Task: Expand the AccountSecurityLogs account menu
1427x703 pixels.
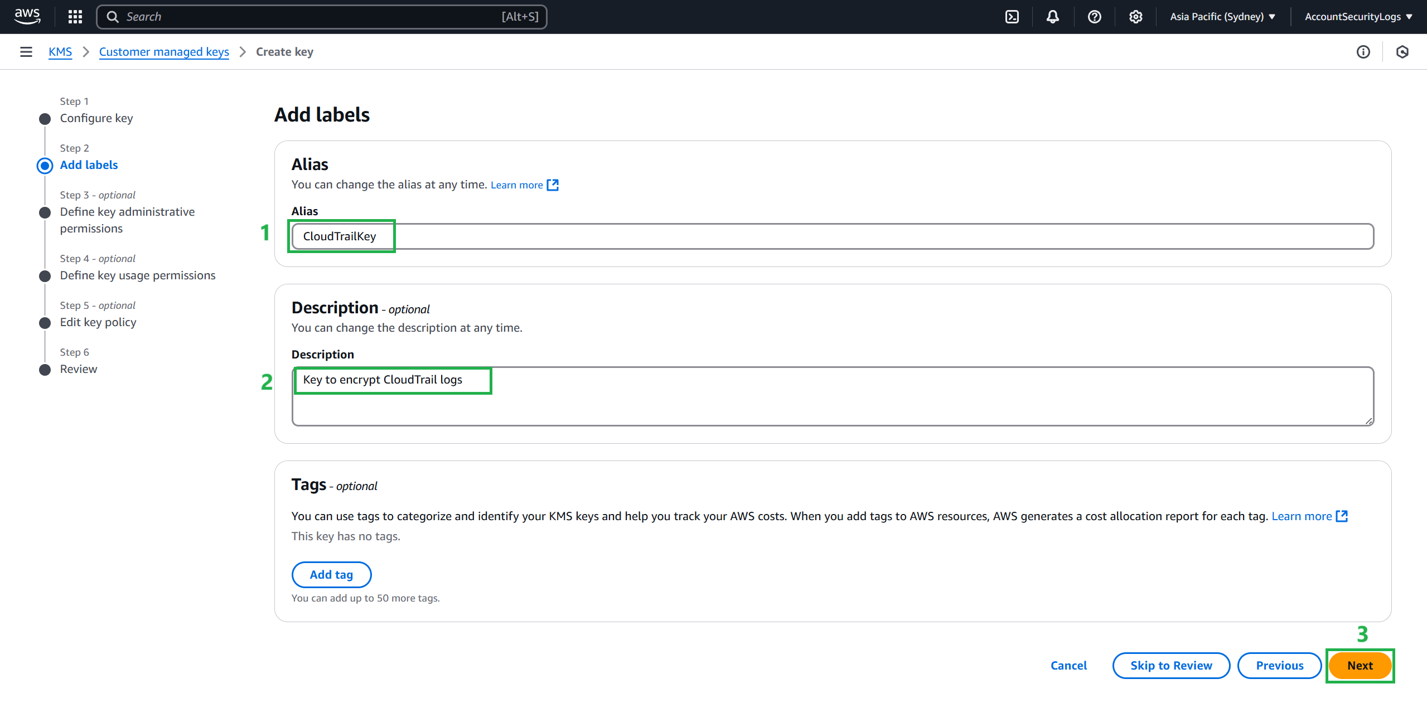Action: click(1358, 17)
